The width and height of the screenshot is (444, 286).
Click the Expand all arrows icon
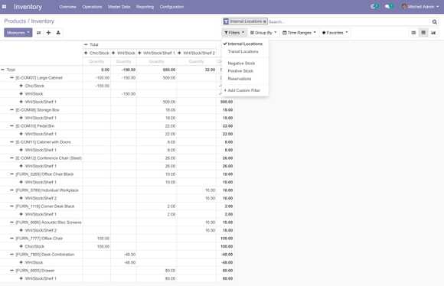(x=49, y=33)
